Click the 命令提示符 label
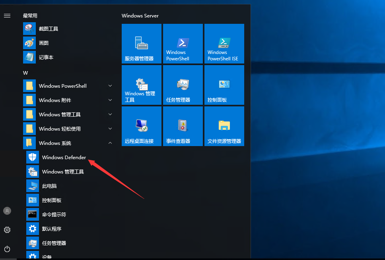This screenshot has height=260, width=385. click(x=54, y=215)
